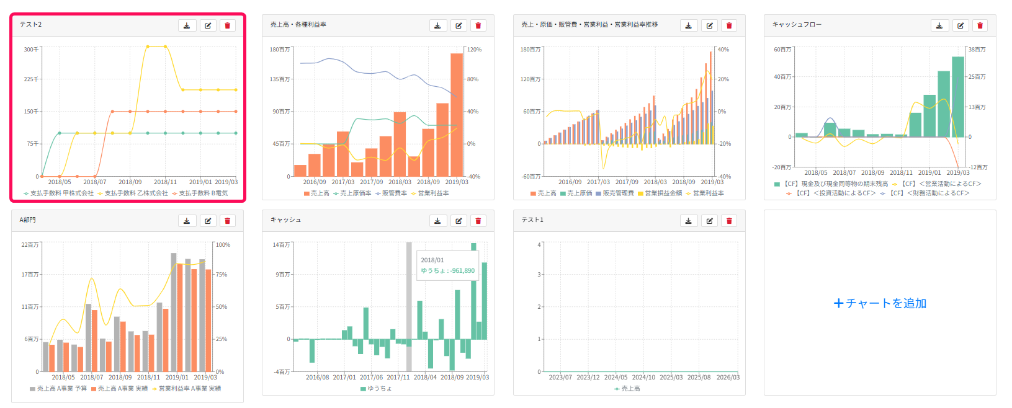Click the tallest orange bar in 売上高・各種利益率
1012x408 pixels.
(457, 115)
